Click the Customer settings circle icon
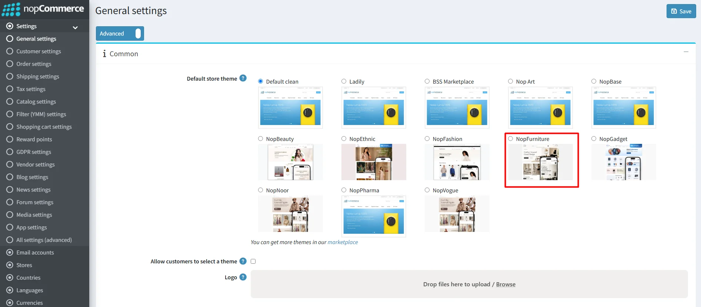 tap(10, 51)
